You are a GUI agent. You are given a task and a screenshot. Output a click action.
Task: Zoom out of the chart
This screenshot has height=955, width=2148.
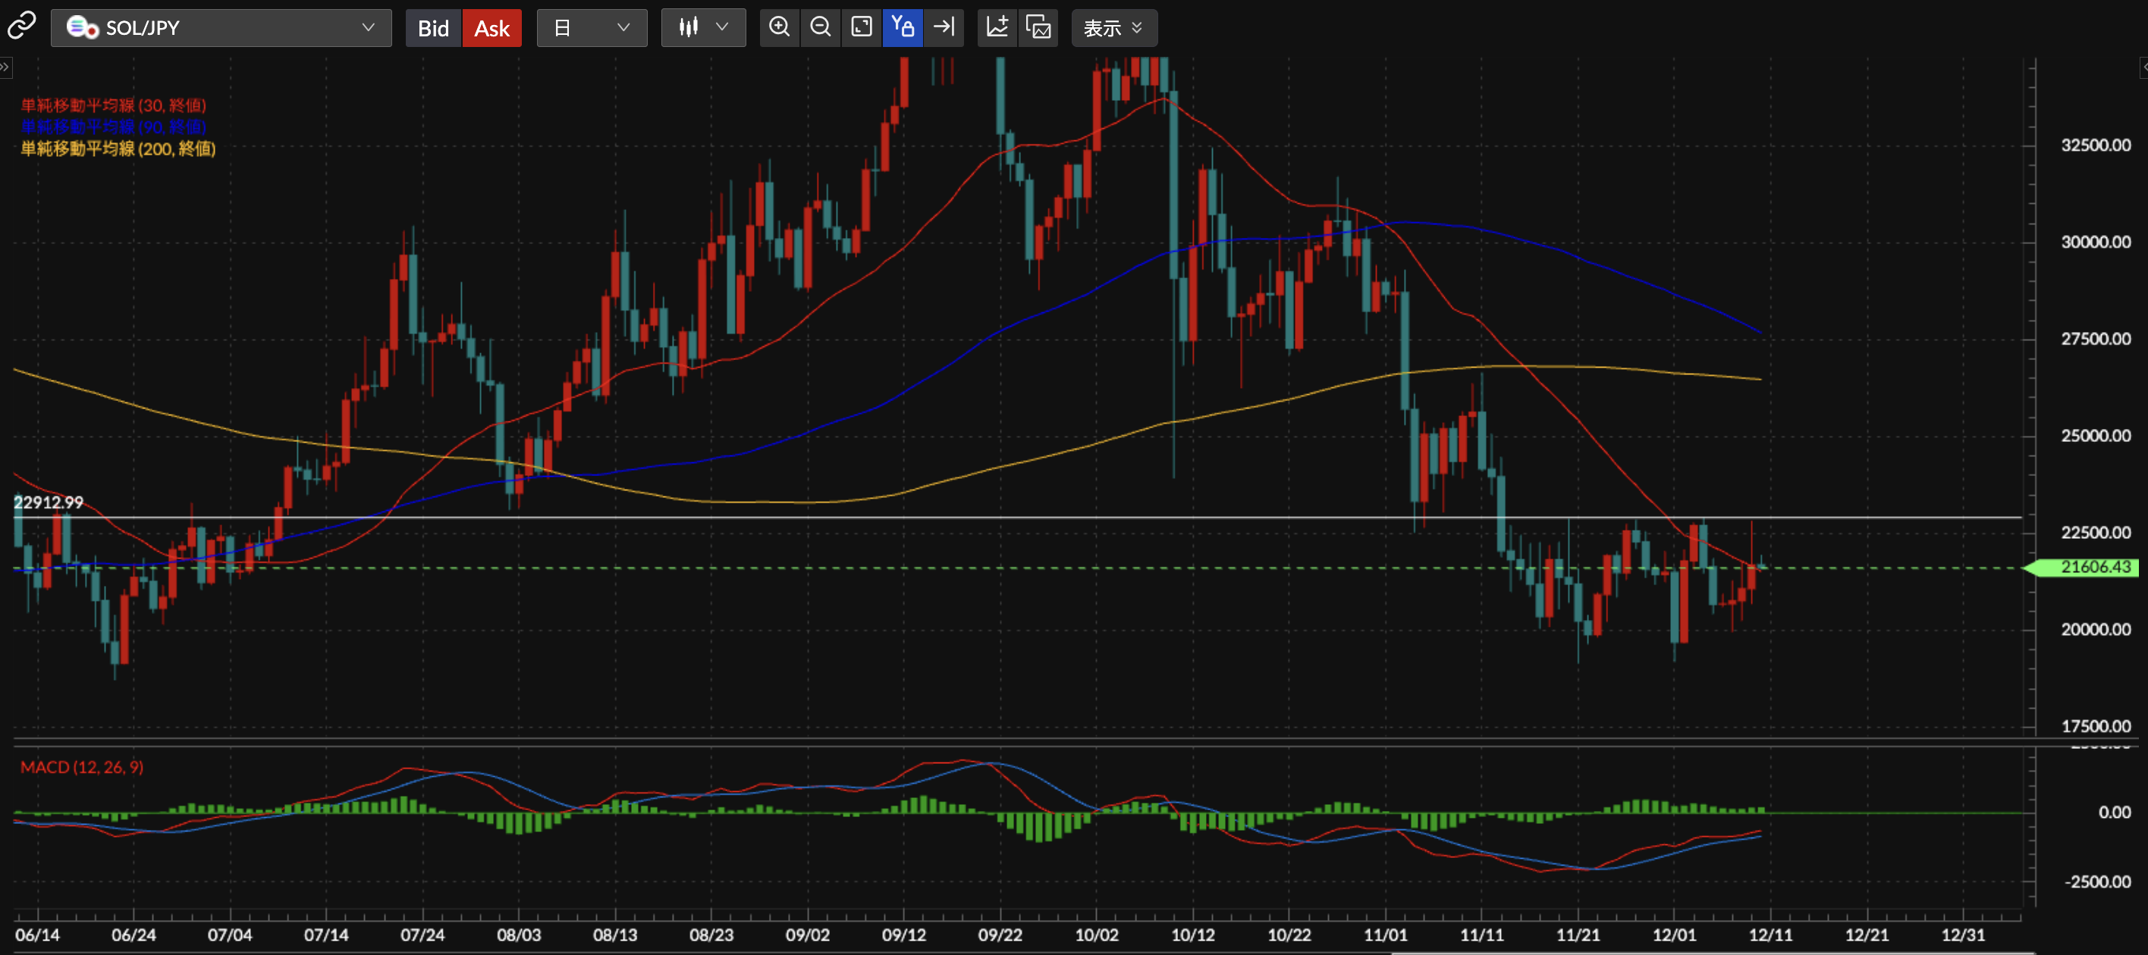click(821, 27)
